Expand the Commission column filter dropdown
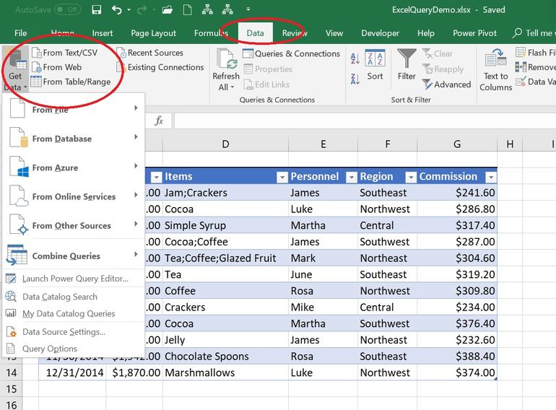 coord(490,177)
